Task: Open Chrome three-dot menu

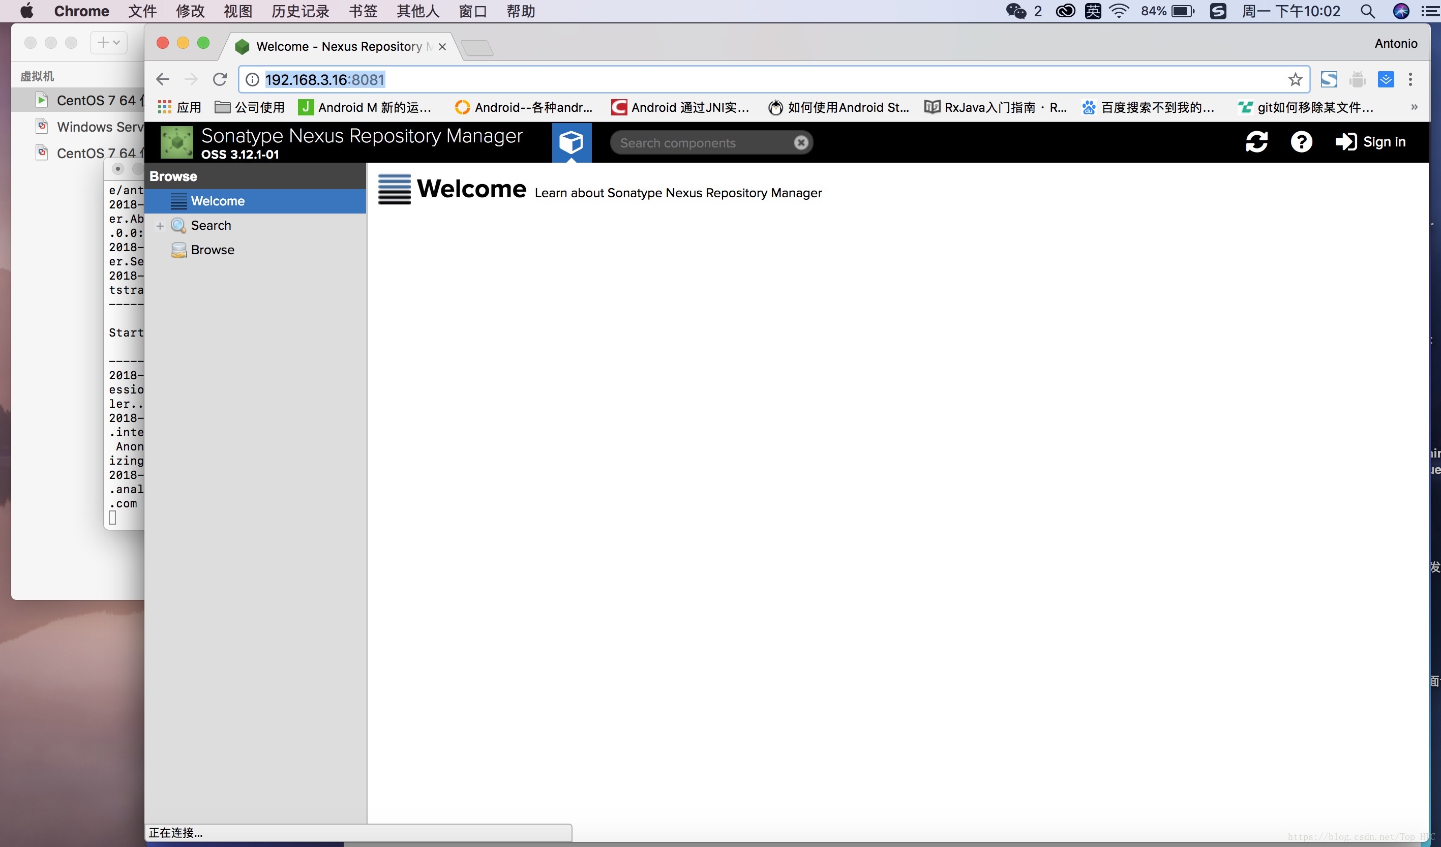Action: click(x=1410, y=79)
